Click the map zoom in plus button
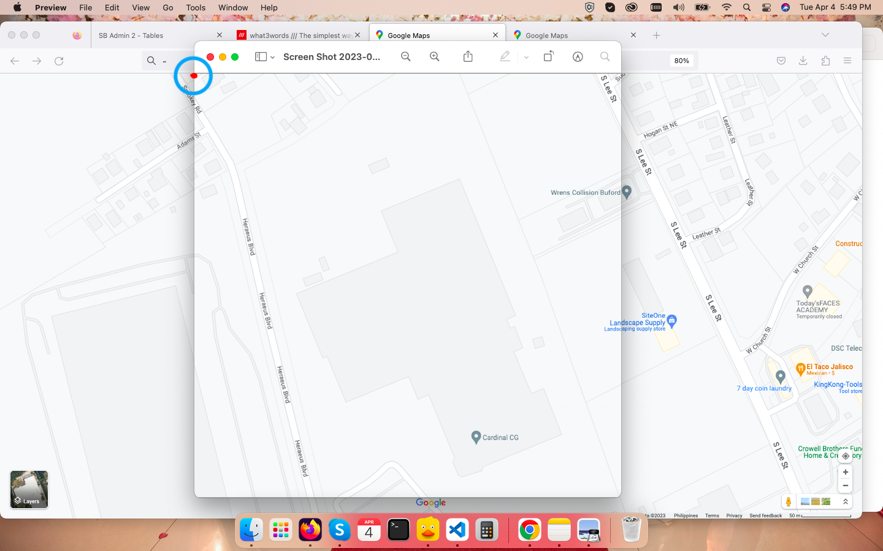The image size is (883, 551). click(845, 472)
